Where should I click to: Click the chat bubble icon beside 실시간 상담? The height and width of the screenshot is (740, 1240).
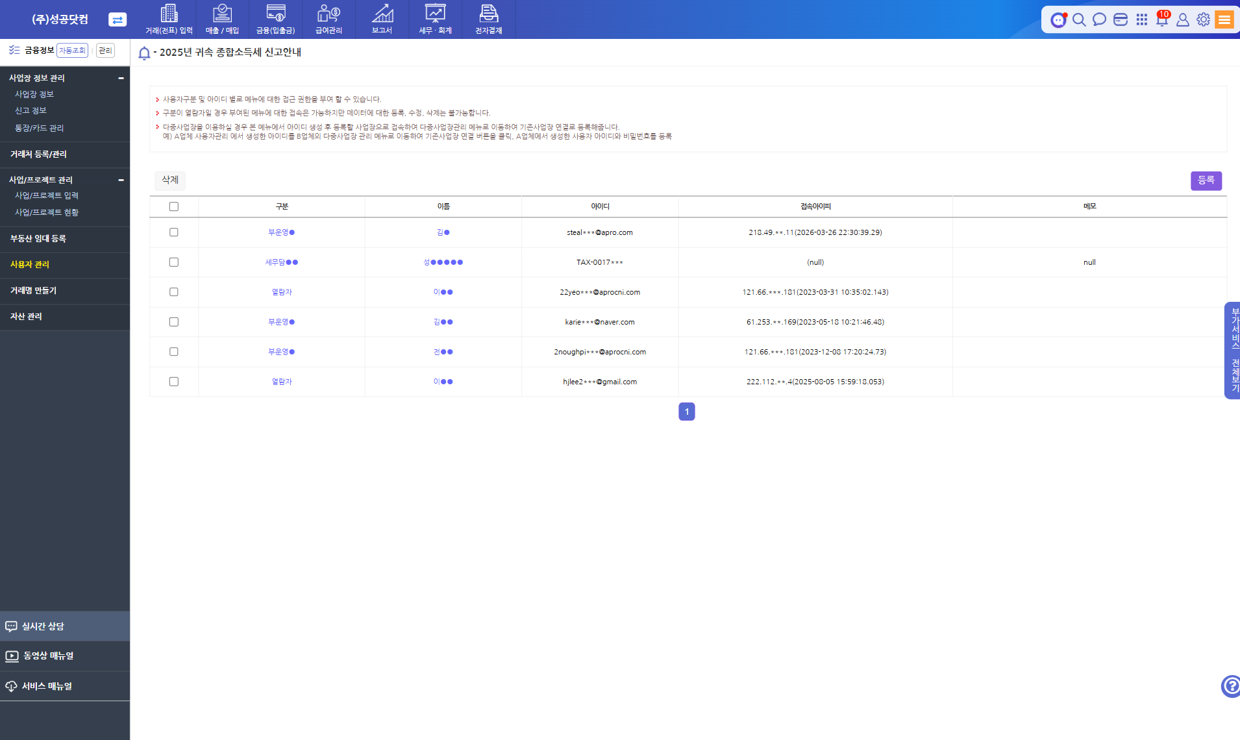(11, 626)
